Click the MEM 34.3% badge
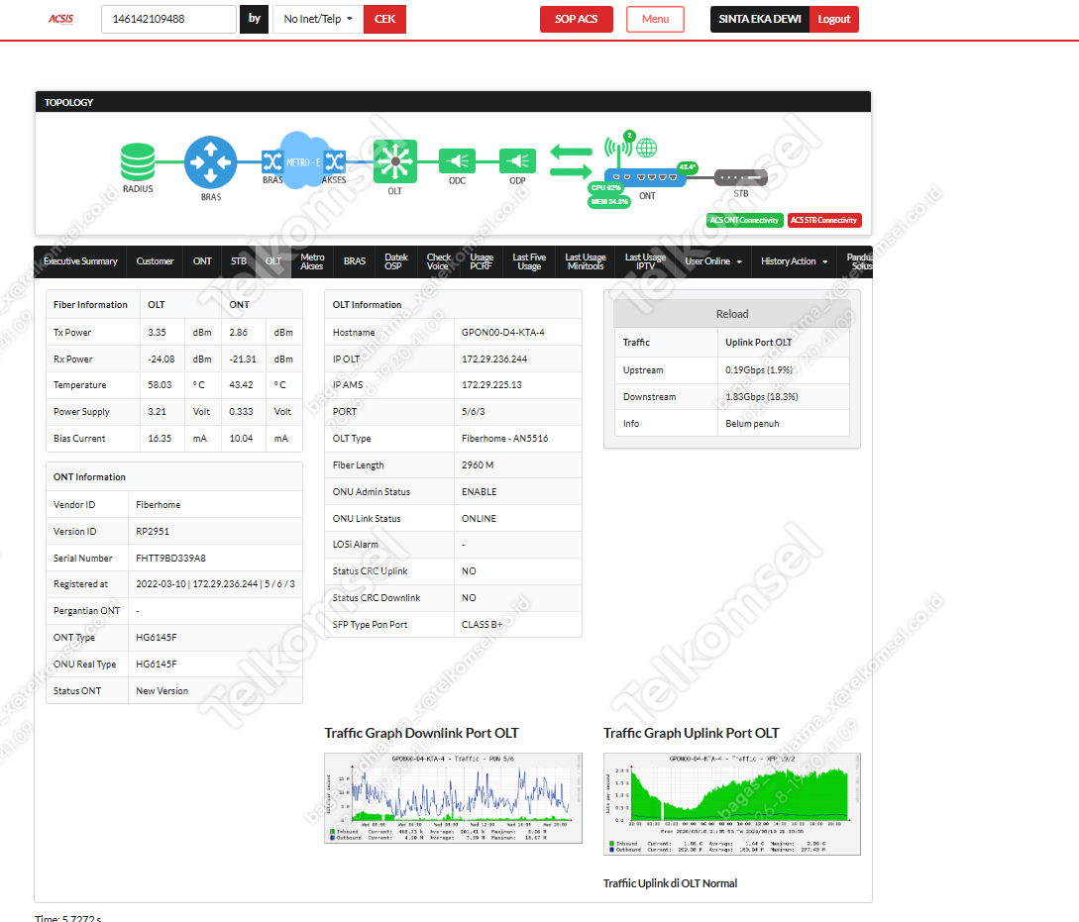Screen dimensions: 1079x922 609,201
